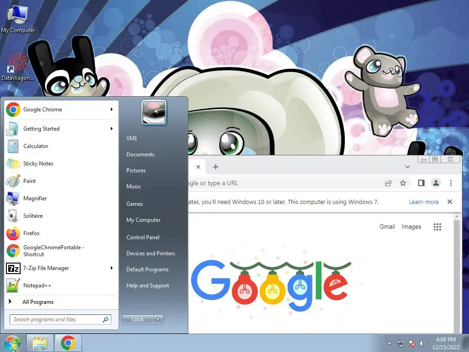The height and width of the screenshot is (352, 469).
Task: Expand Getting Started submenu arrow
Action: [x=112, y=129]
